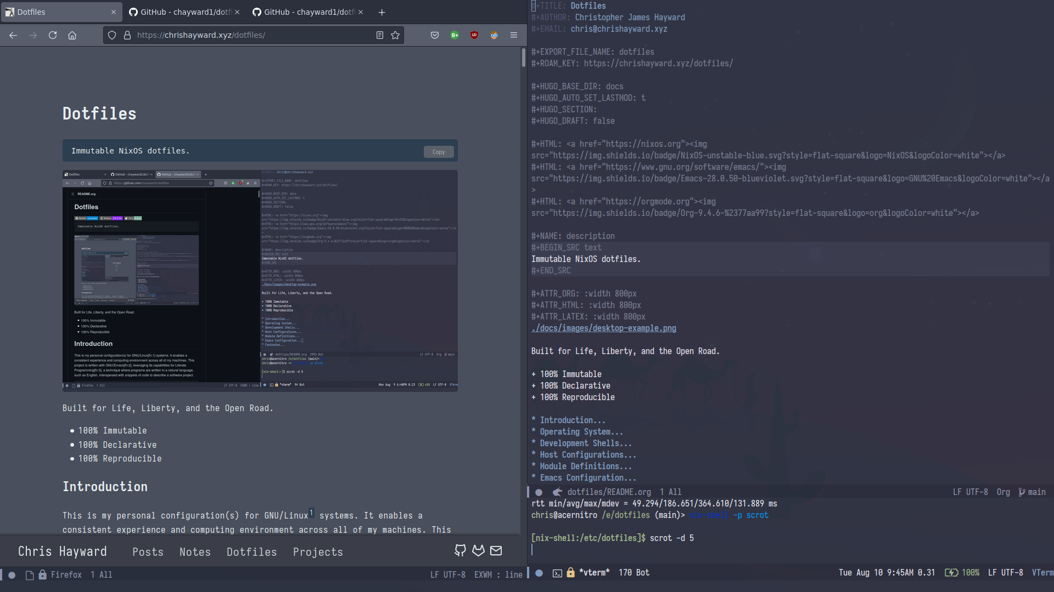The height and width of the screenshot is (592, 1054).
Task: Click the Copy button in code block
Action: pos(438,151)
